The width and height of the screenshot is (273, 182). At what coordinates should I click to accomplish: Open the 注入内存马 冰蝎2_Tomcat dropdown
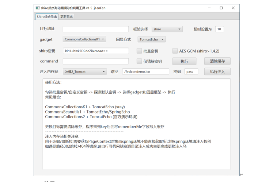coord(85,71)
